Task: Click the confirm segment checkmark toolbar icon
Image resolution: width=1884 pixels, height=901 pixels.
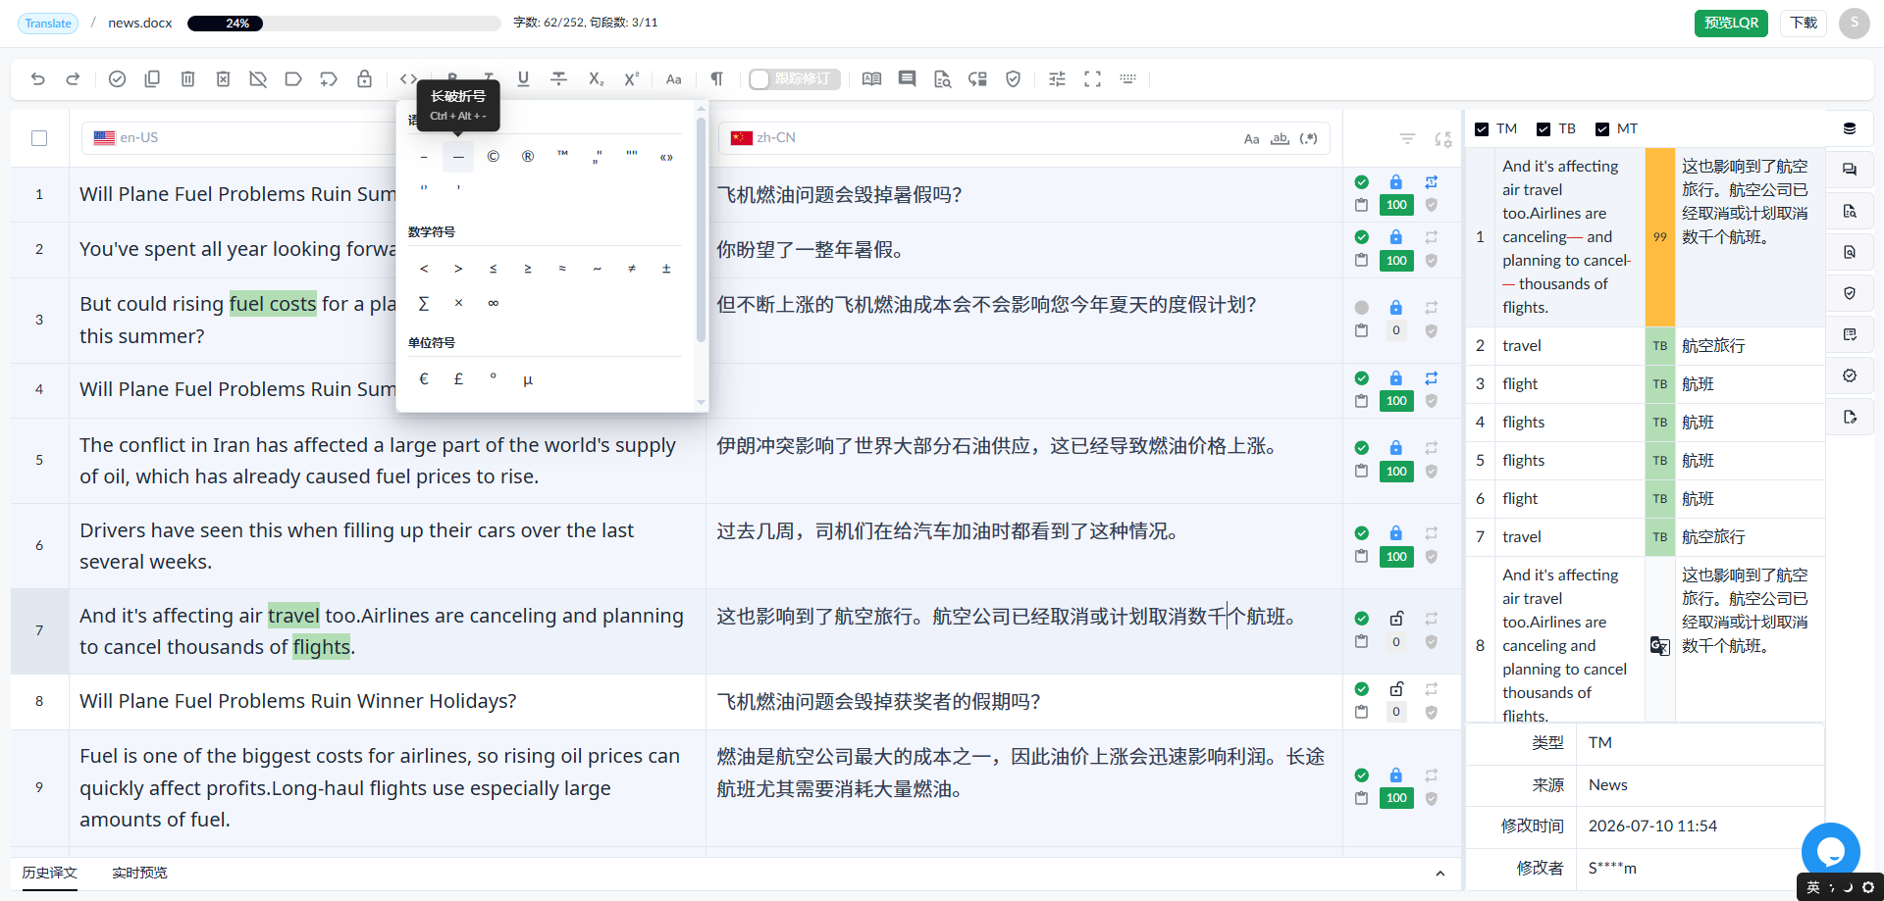Action: [x=117, y=79]
